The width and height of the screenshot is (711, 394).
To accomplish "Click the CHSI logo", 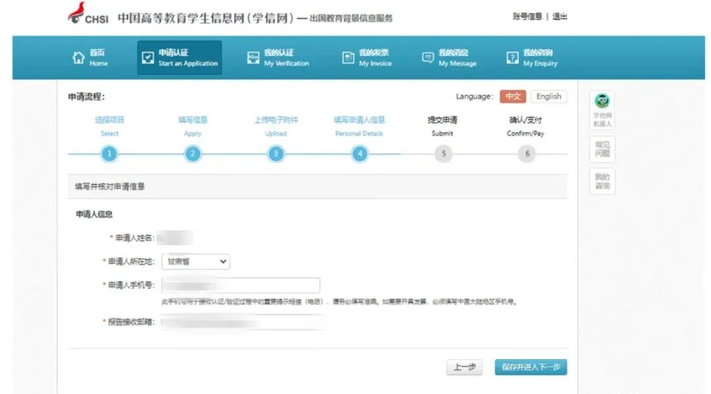I will pyautogui.click(x=88, y=14).
